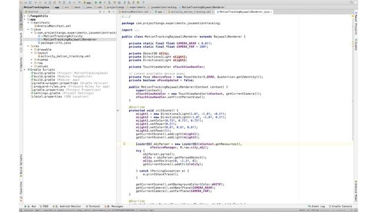Toggle the Android Model side tab
This screenshot has width=377, height=212.
pyautogui.click(x=356, y=191)
